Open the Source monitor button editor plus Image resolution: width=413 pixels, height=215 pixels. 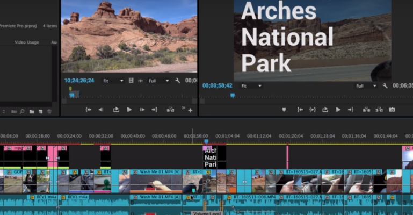(x=190, y=110)
